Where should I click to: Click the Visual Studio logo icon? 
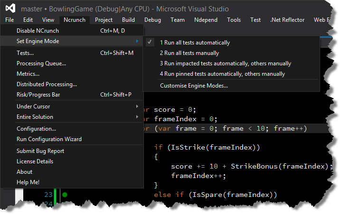pyautogui.click(x=10, y=9)
